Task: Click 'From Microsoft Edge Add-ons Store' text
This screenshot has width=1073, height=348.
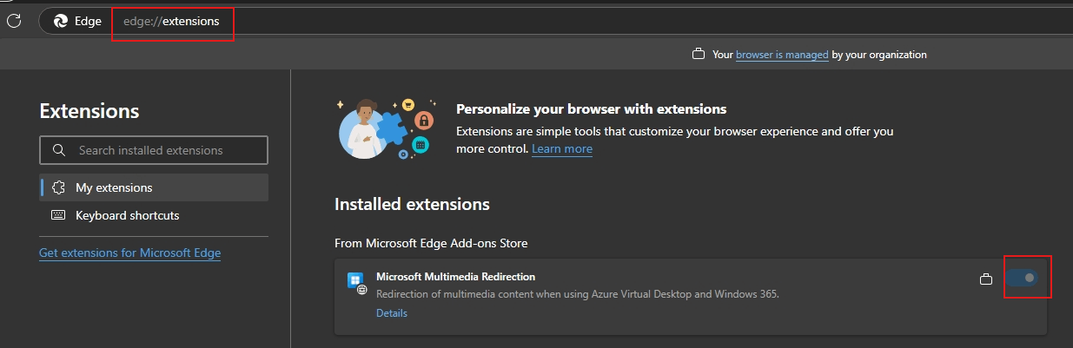Action: (431, 243)
